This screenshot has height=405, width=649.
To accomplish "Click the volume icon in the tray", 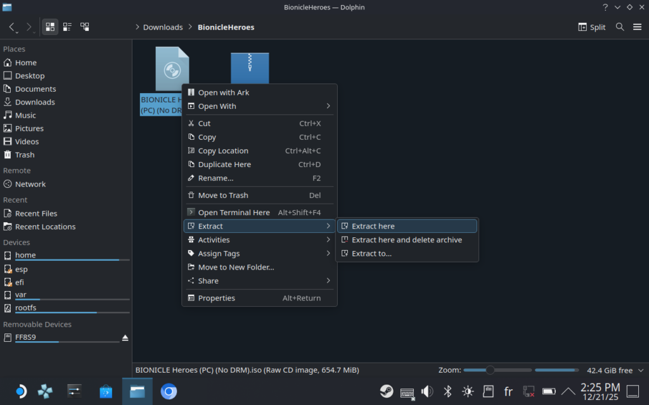I will point(427,390).
